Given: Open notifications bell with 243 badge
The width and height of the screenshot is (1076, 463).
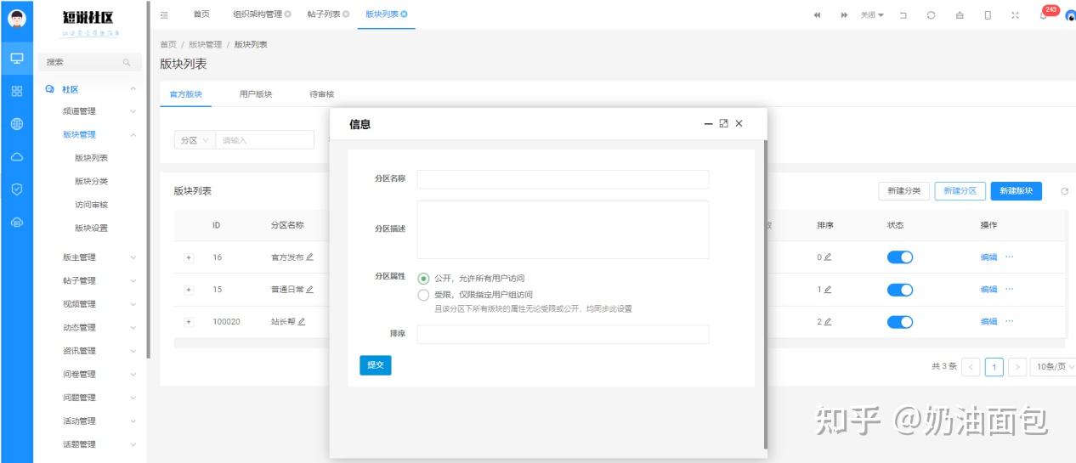Looking at the screenshot, I should (x=1045, y=14).
